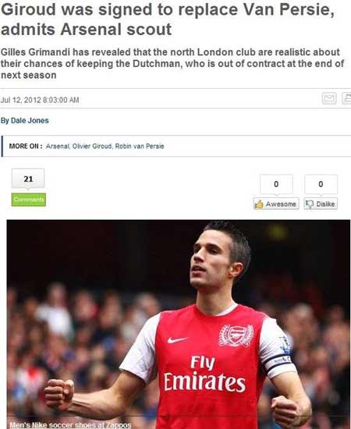Click the Van Persie article photo
Image resolution: width=351 pixels, height=429 pixels.
[x=179, y=324]
